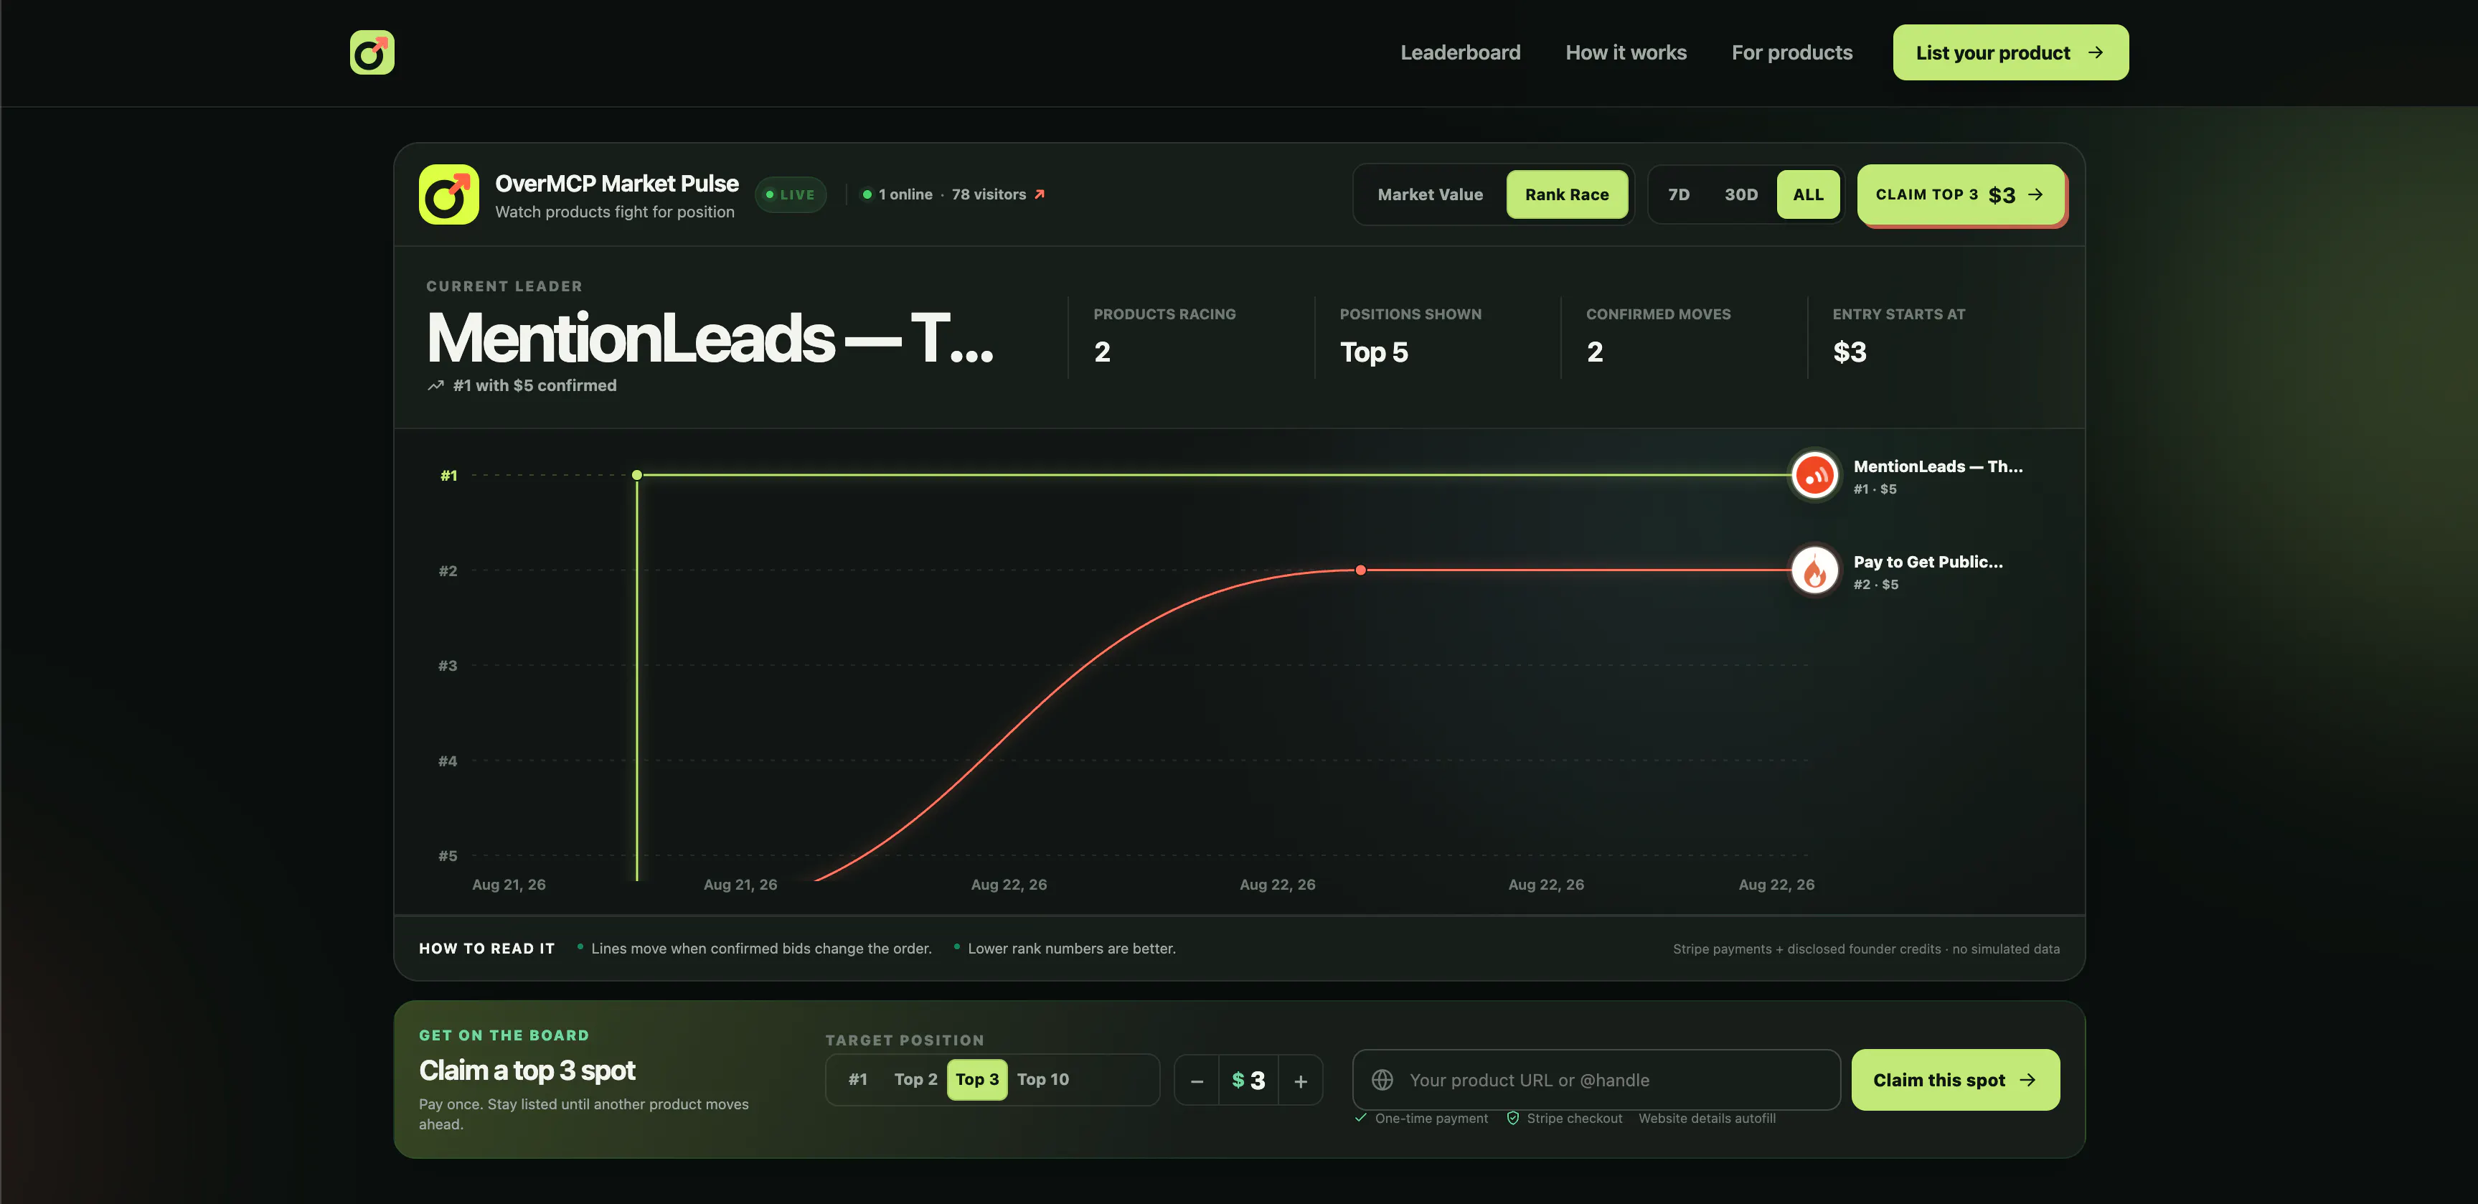The height and width of the screenshot is (1204, 2478).
Task: Switch to Rank Race view
Action: pyautogui.click(x=1566, y=194)
